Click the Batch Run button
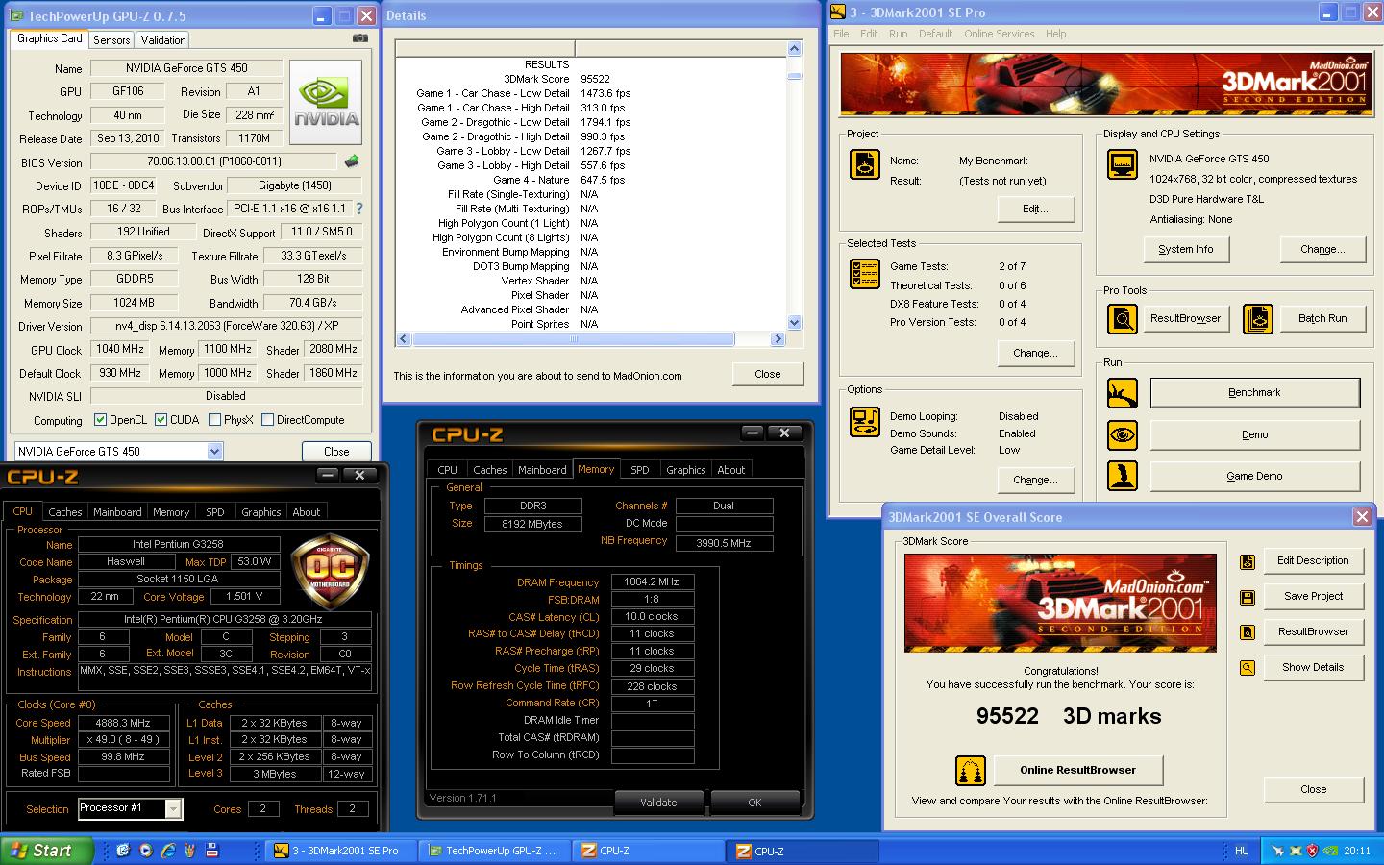 (x=1322, y=319)
